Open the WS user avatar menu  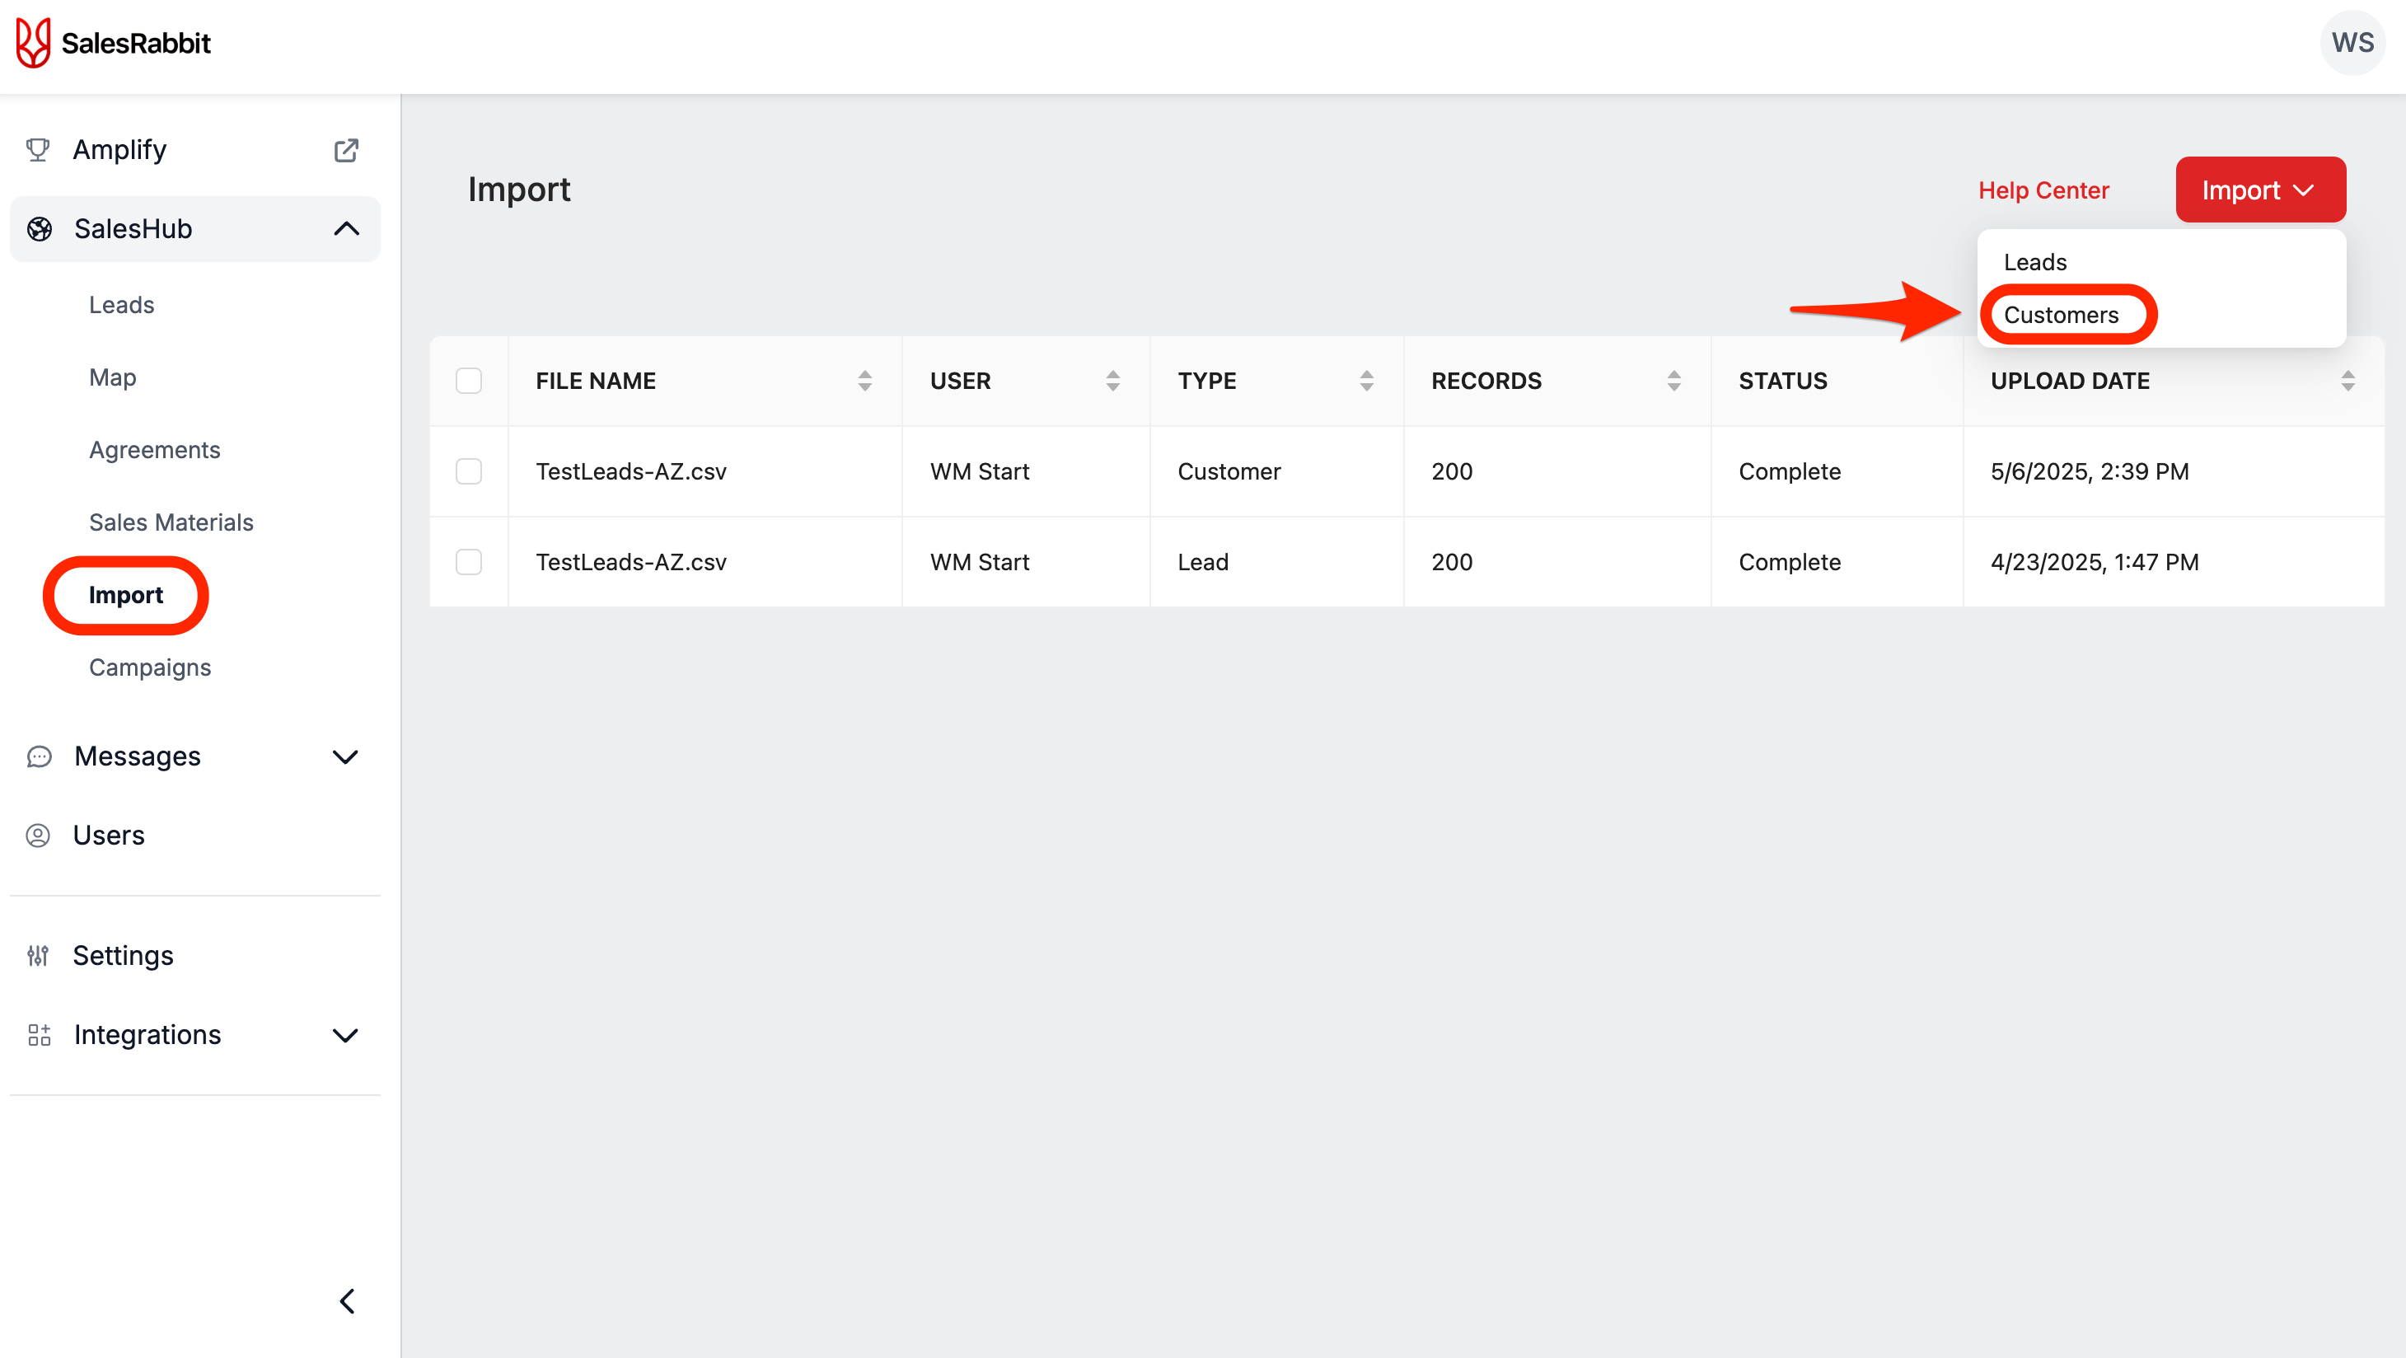pyautogui.click(x=2352, y=43)
